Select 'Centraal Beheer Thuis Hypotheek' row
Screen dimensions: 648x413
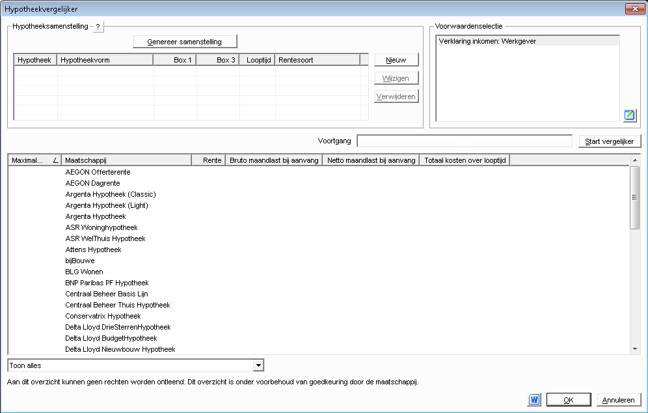319,305
